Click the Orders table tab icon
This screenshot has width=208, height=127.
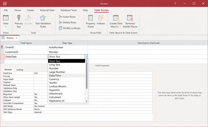pos(3,38)
